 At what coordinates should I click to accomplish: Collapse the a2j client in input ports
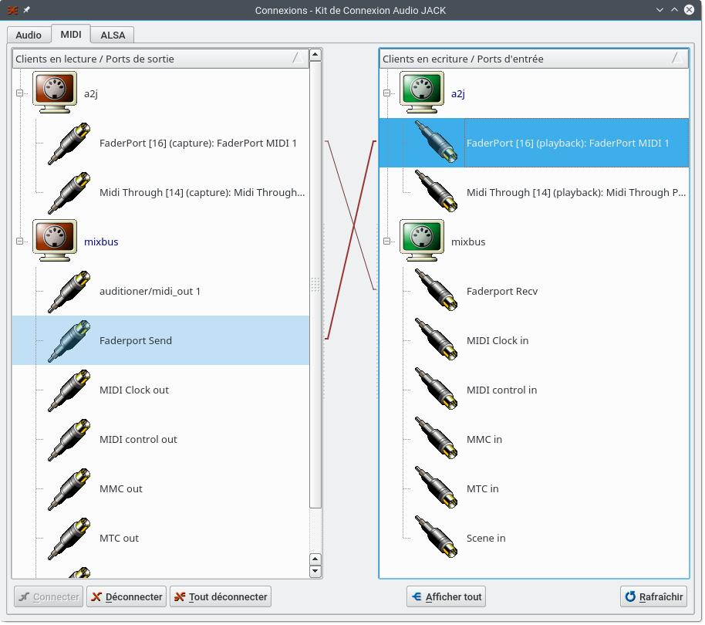click(x=386, y=93)
